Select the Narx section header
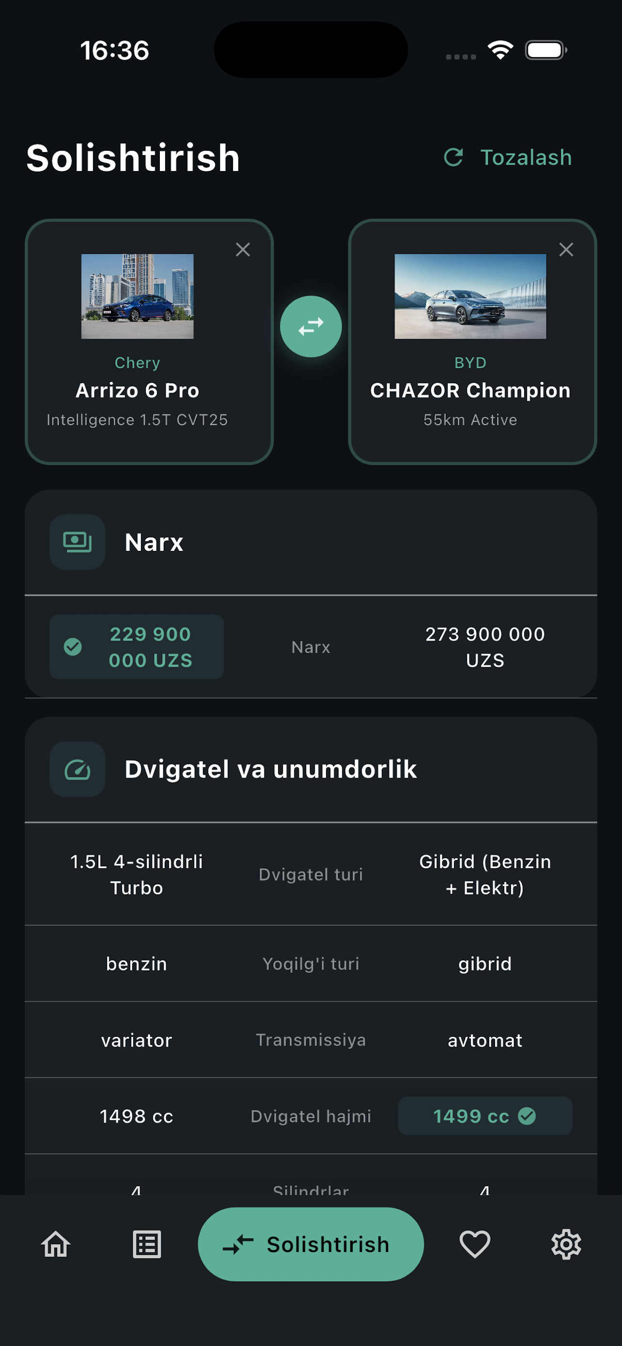This screenshot has width=622, height=1346. (154, 542)
